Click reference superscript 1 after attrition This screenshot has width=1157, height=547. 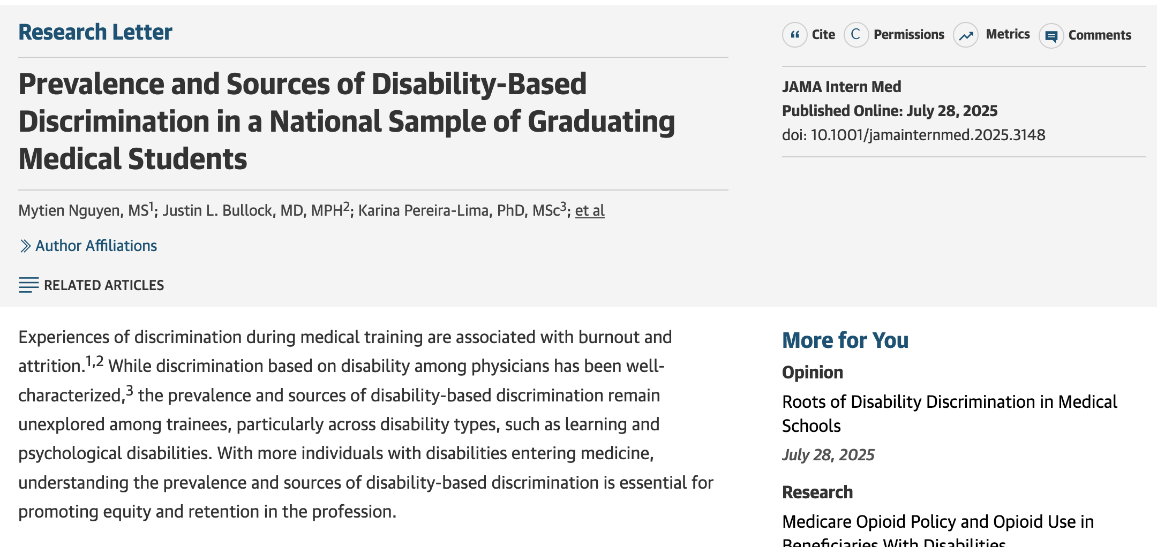coord(89,361)
